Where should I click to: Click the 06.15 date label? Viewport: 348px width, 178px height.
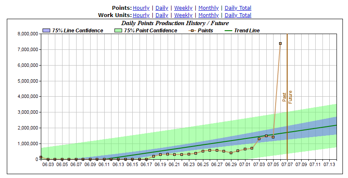[x=132, y=164]
